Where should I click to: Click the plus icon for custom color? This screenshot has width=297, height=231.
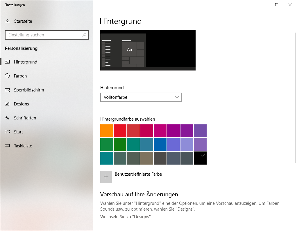pos(106,177)
